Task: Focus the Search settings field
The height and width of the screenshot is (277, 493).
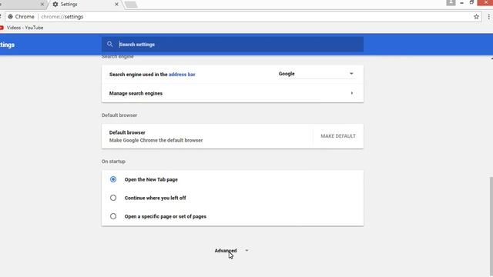Action: (x=233, y=45)
